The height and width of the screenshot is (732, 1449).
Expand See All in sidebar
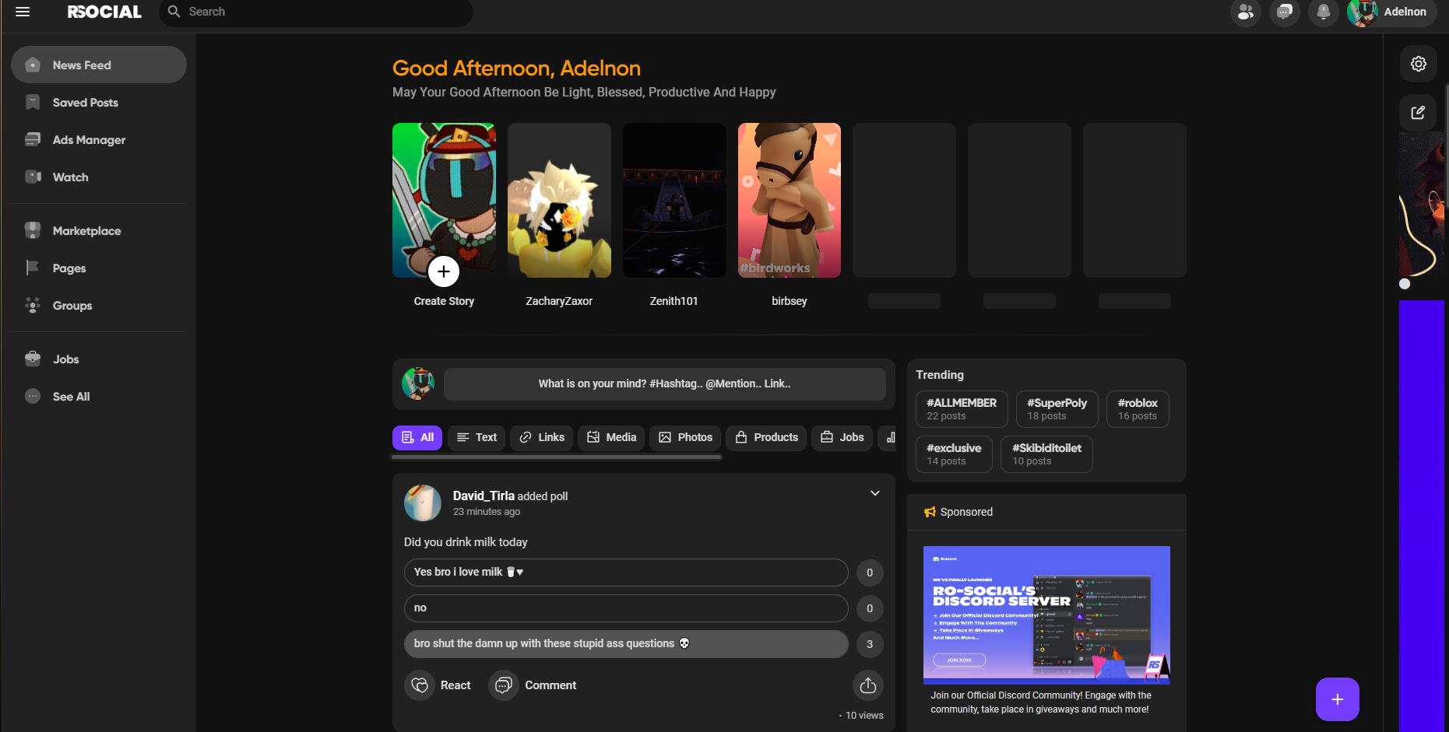click(71, 397)
